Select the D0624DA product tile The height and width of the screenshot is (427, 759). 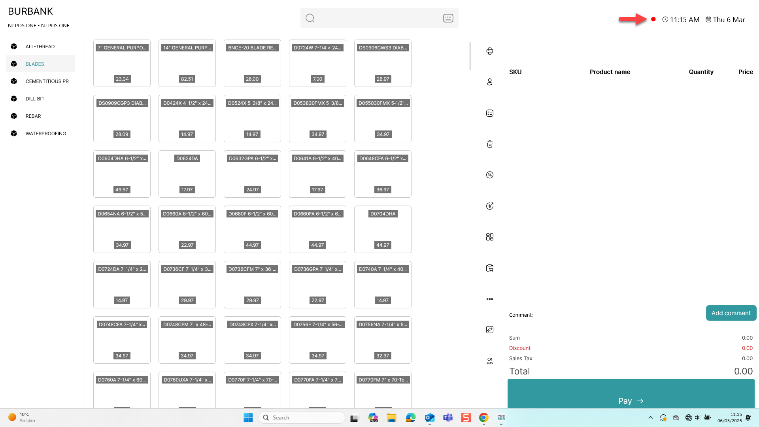[187, 174]
